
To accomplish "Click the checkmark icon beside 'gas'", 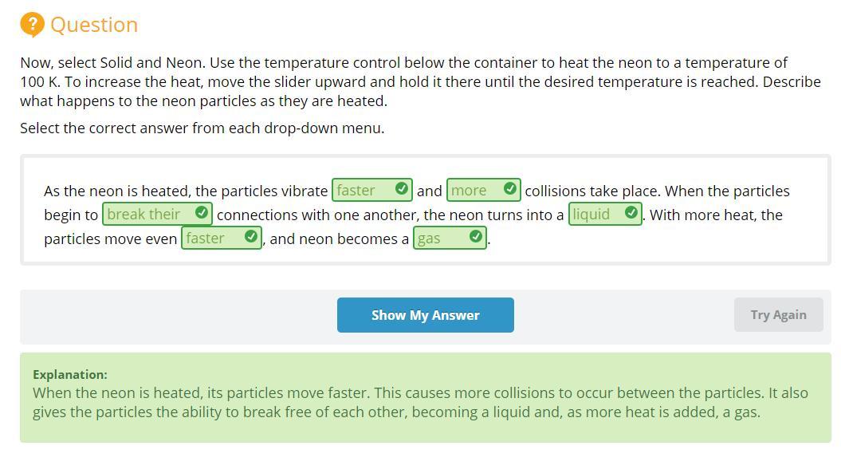I will tap(476, 237).
